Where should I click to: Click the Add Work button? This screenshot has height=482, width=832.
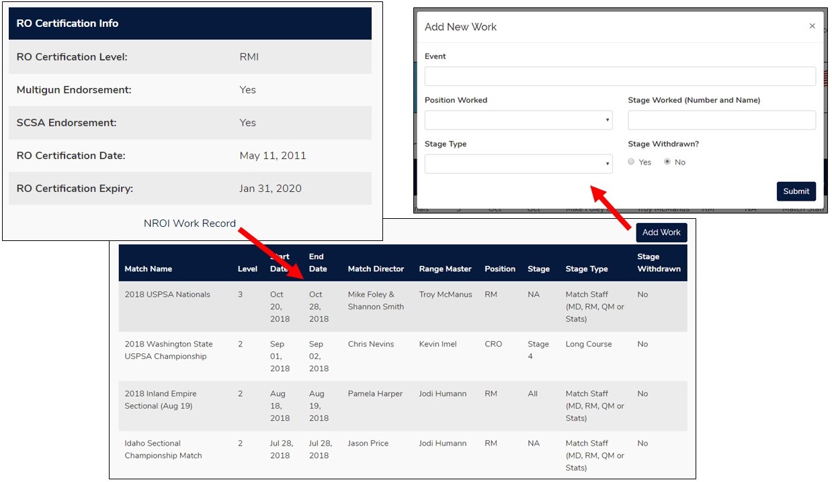click(661, 232)
